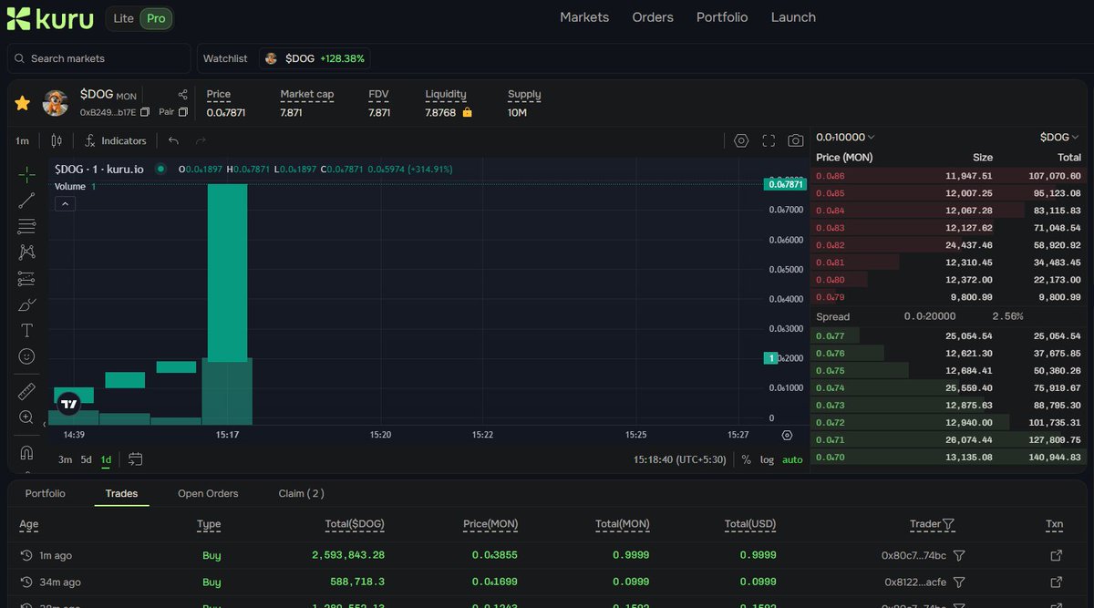The image size is (1094, 608).
Task: Open transaction link for the 1m ago trade
Action: (1057, 555)
